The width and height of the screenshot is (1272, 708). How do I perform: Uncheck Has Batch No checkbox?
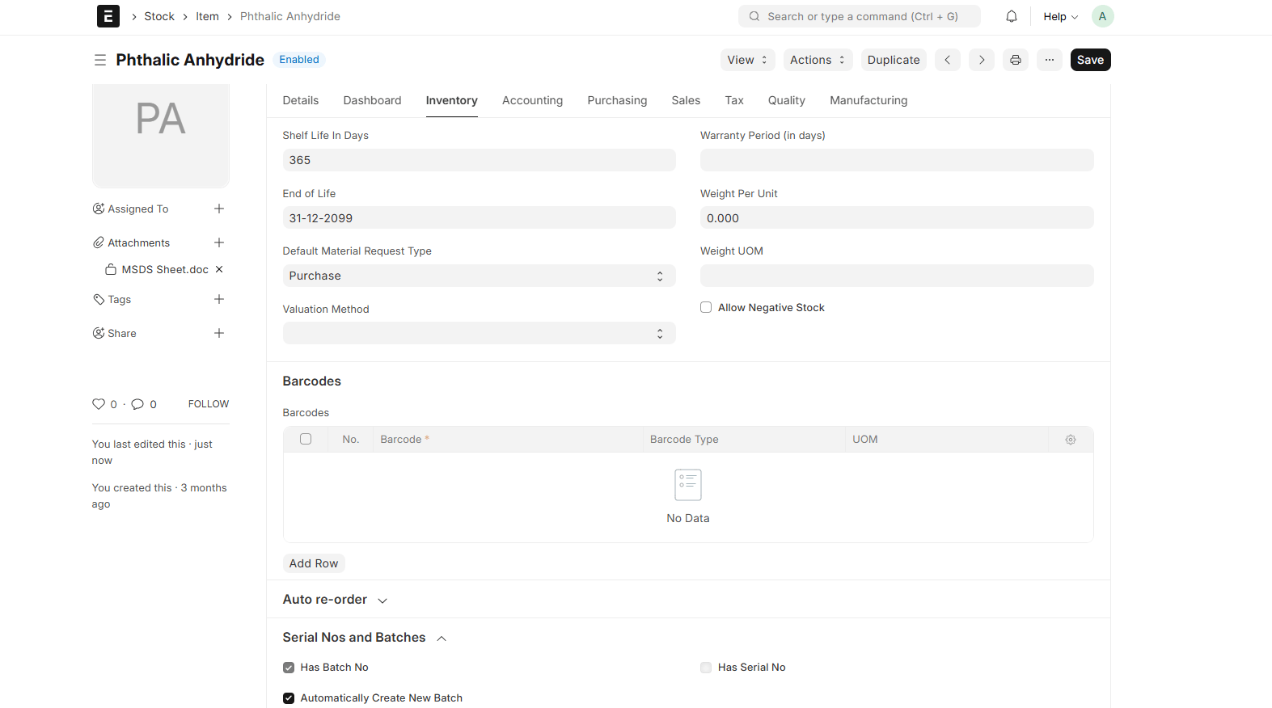click(289, 668)
